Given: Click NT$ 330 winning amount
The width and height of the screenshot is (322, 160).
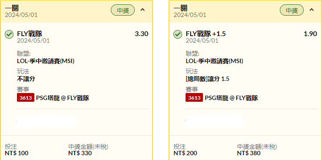Looking at the screenshot, I should (x=80, y=153).
